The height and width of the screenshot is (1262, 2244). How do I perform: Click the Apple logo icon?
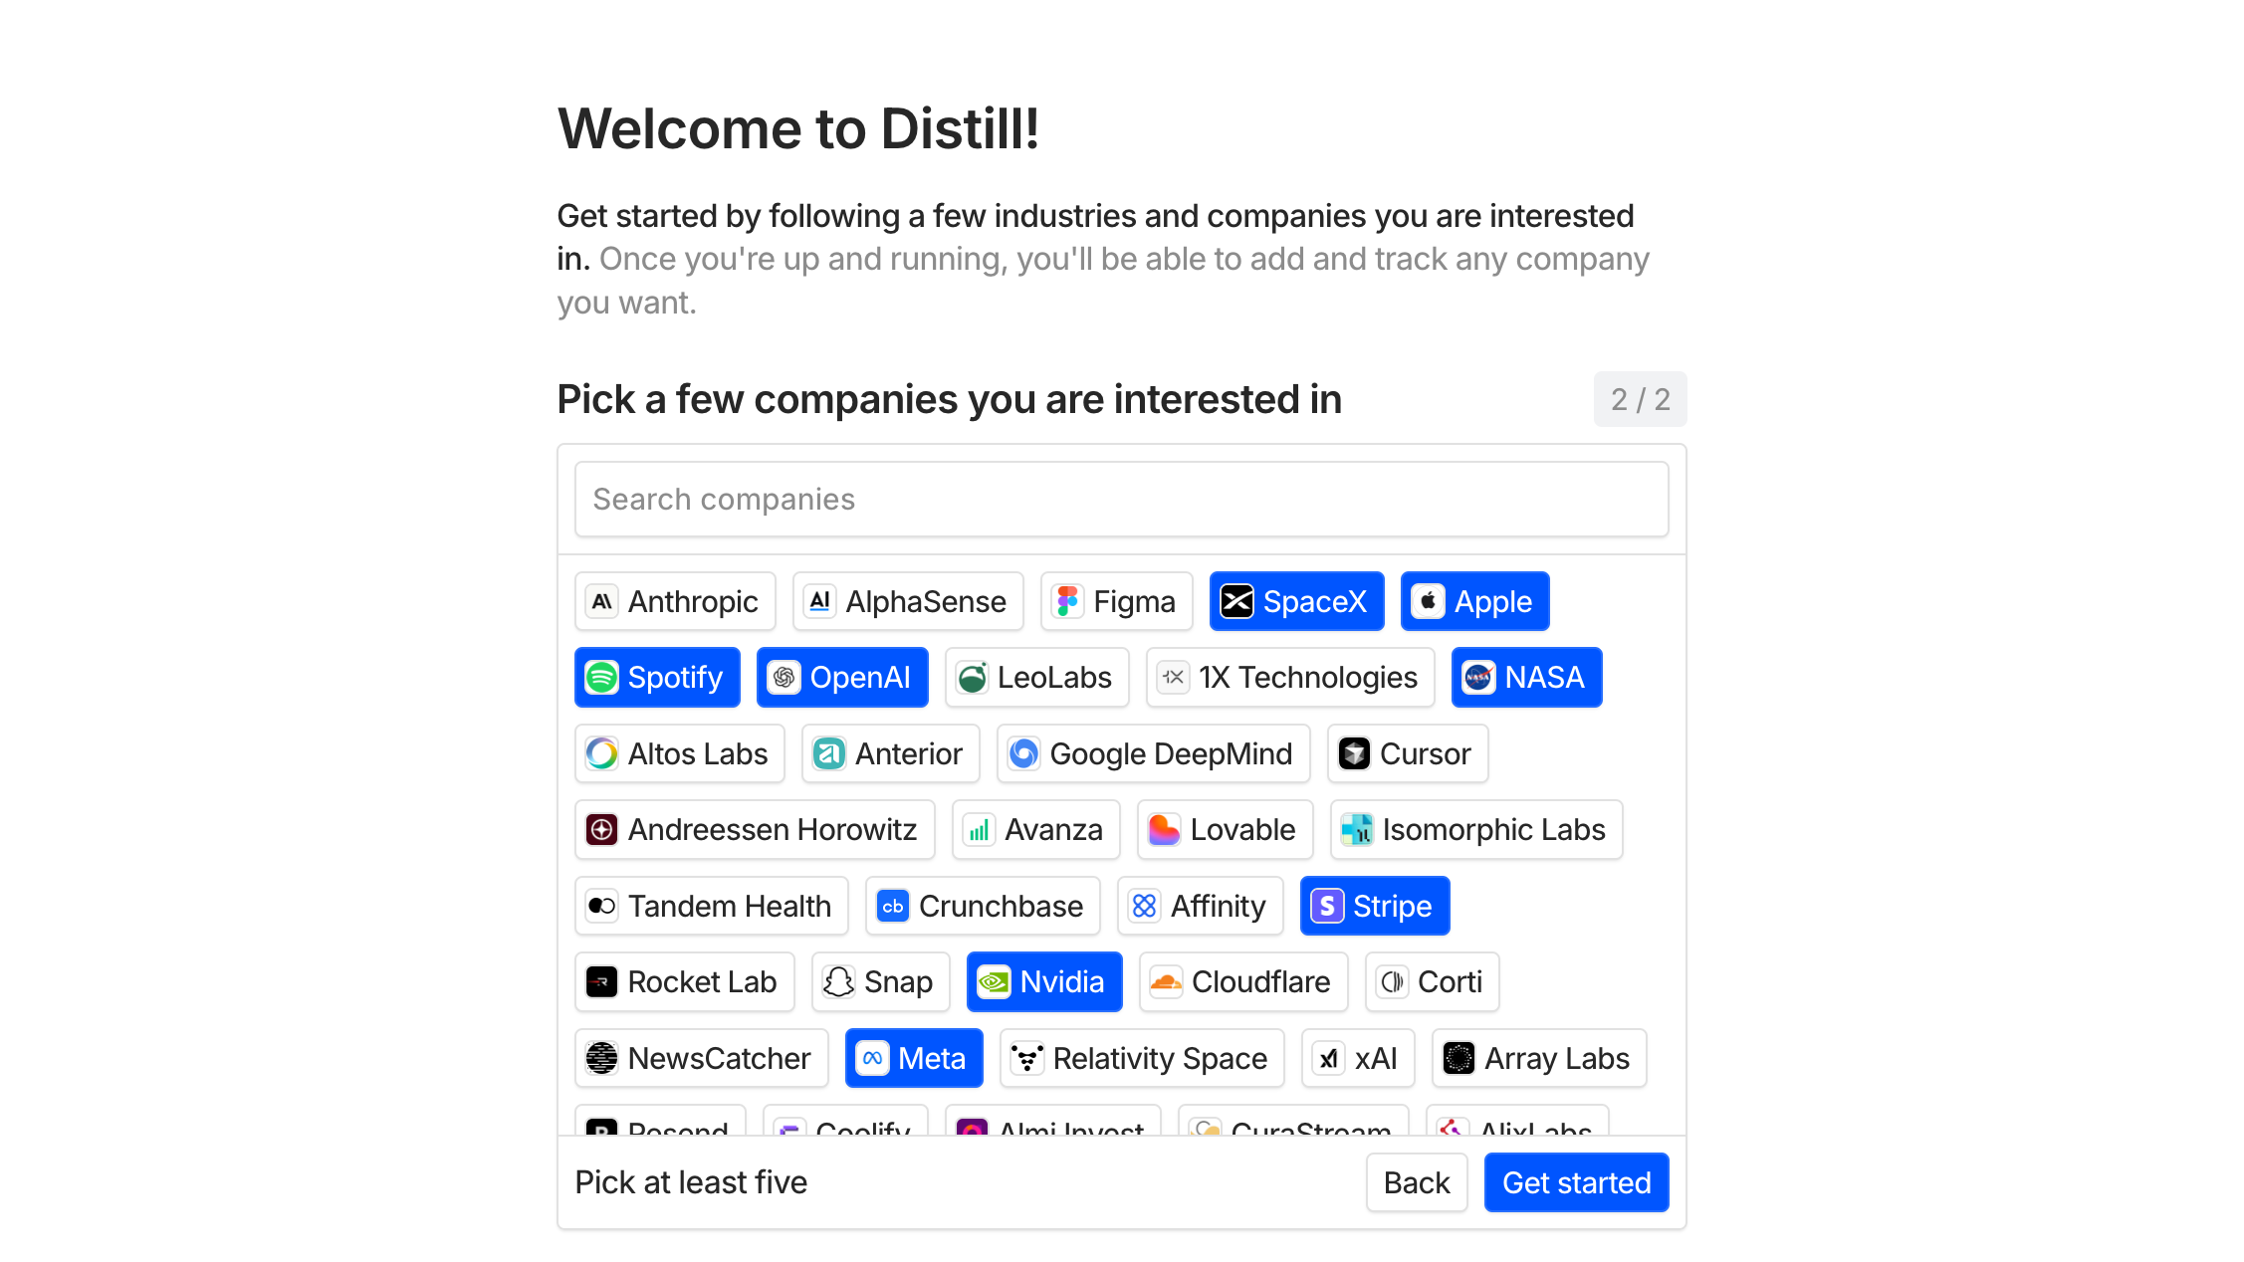tap(1428, 601)
